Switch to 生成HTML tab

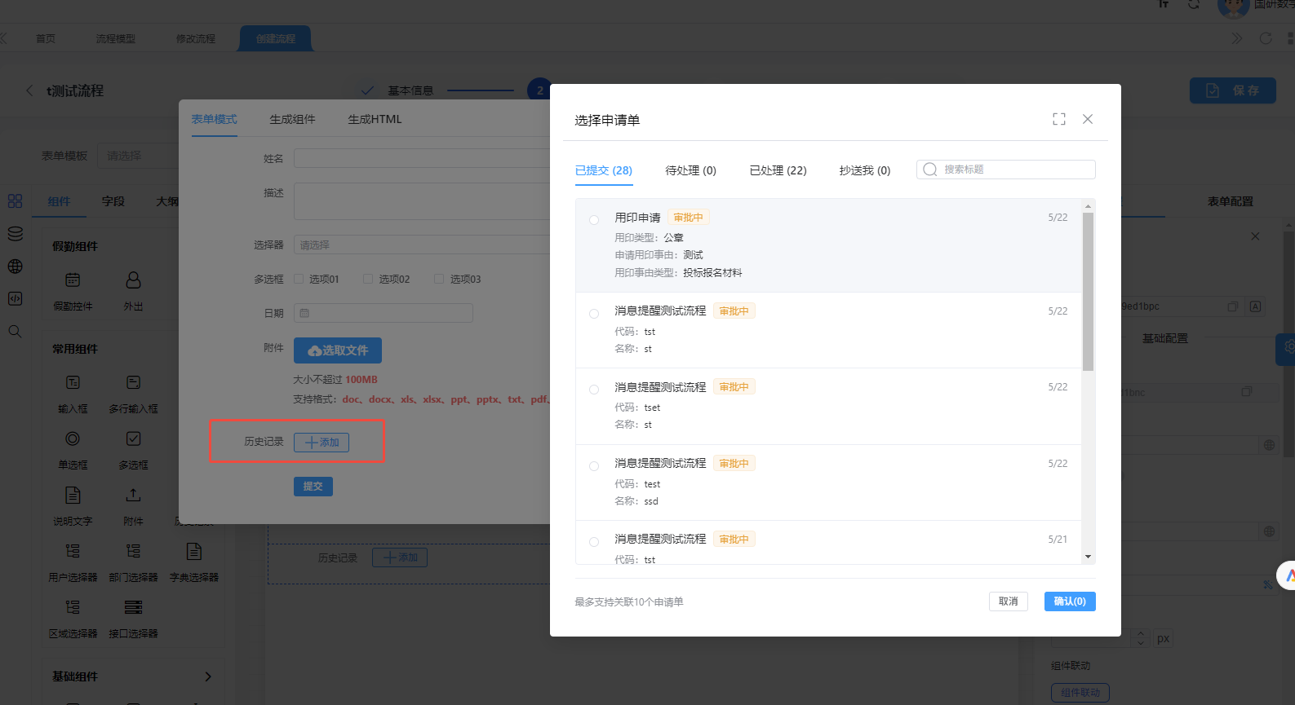pyautogui.click(x=375, y=119)
